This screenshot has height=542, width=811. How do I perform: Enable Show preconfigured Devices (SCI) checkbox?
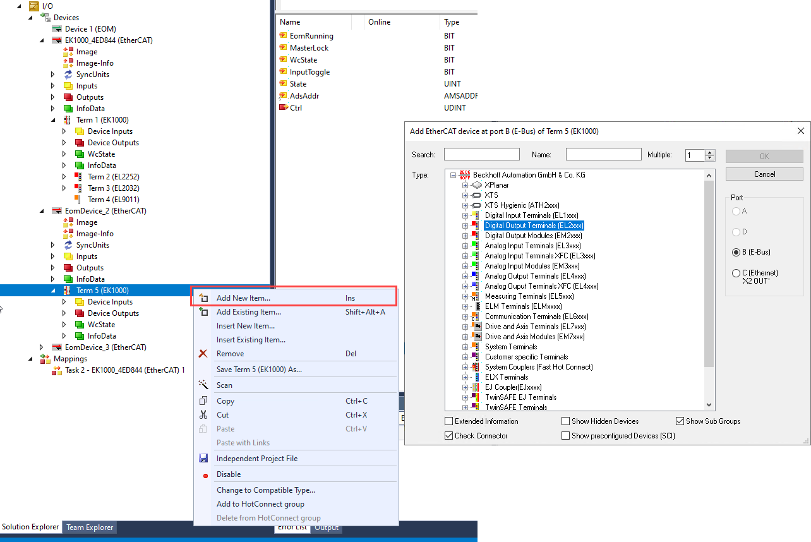pos(565,436)
